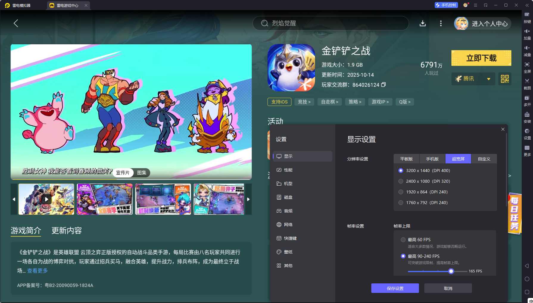The height and width of the screenshot is (303, 533).
Task: Tap the Android back triangle button
Action: [x=527, y=266]
